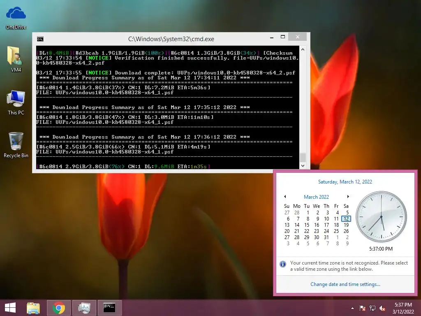Select March 31 in the calendar

pos(326,237)
